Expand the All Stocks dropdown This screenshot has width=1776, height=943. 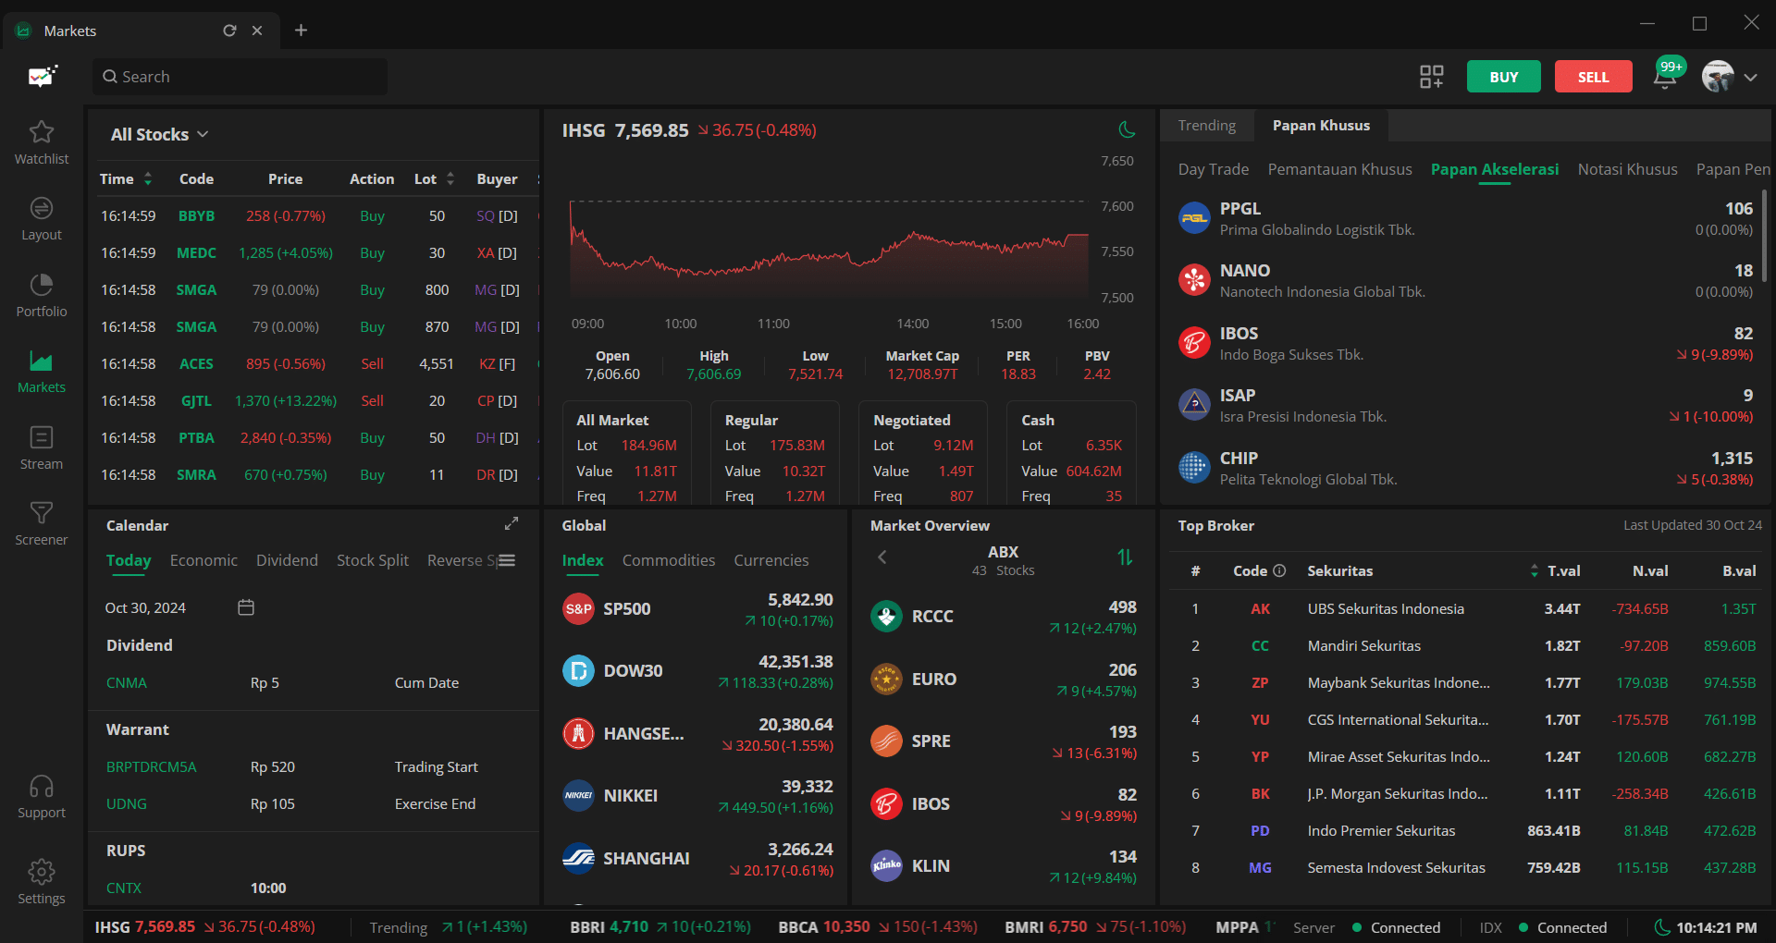pyautogui.click(x=159, y=134)
